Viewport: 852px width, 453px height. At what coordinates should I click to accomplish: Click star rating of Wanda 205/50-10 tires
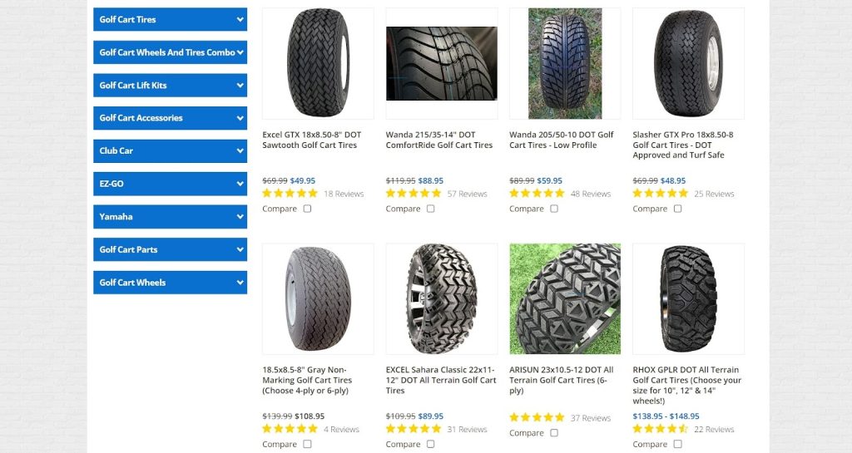tap(537, 193)
